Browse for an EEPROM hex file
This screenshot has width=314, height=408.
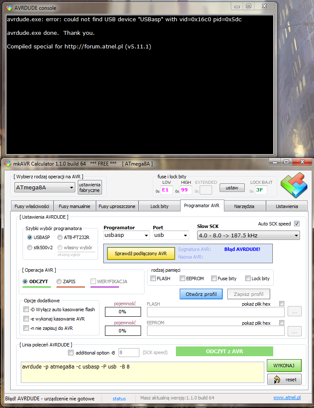(x=294, y=331)
